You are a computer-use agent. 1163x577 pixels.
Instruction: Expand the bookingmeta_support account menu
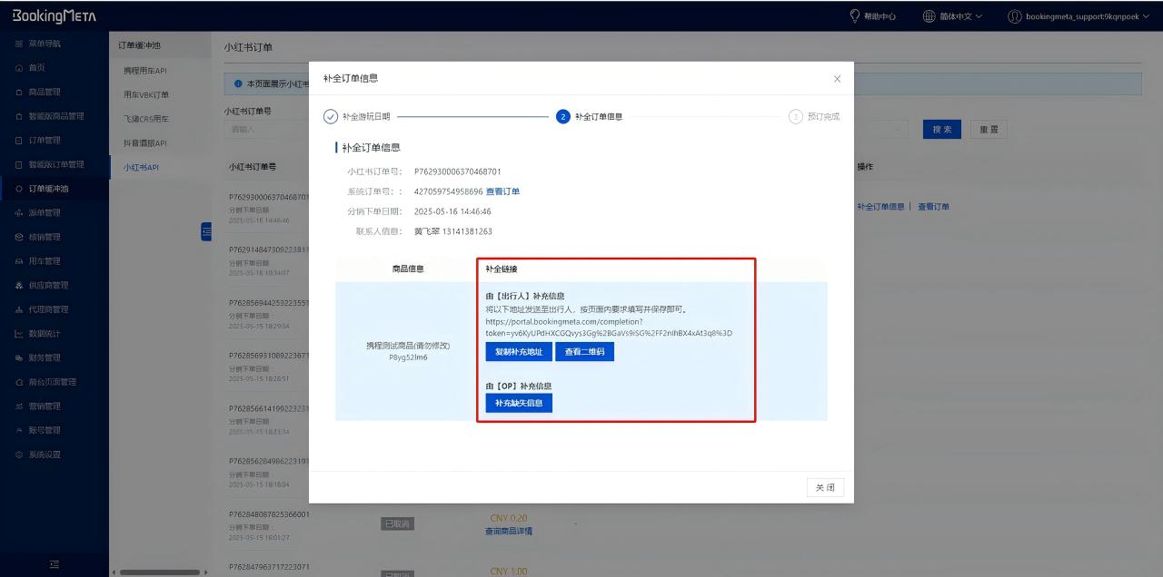pyautogui.click(x=1087, y=16)
